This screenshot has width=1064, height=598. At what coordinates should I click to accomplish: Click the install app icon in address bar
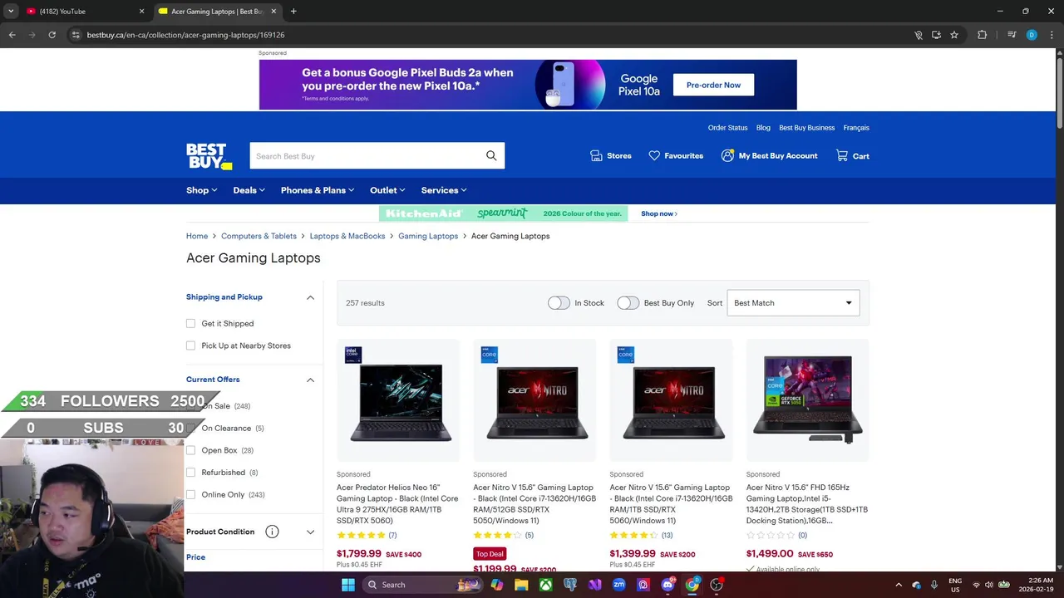tap(936, 35)
